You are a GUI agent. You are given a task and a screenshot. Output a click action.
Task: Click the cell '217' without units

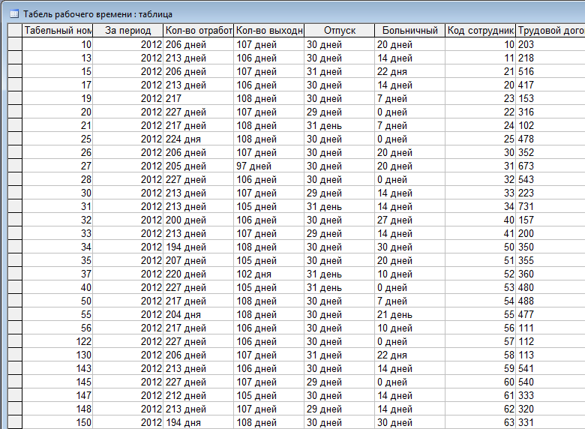tap(199, 98)
